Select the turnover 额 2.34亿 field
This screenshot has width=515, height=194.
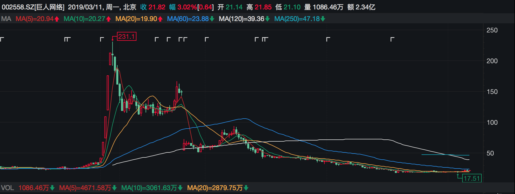(361, 7)
